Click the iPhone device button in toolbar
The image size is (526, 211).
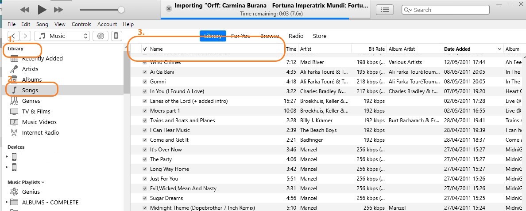click(x=116, y=36)
